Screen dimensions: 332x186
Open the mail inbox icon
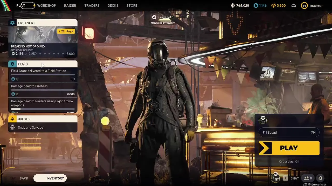coord(294,5)
